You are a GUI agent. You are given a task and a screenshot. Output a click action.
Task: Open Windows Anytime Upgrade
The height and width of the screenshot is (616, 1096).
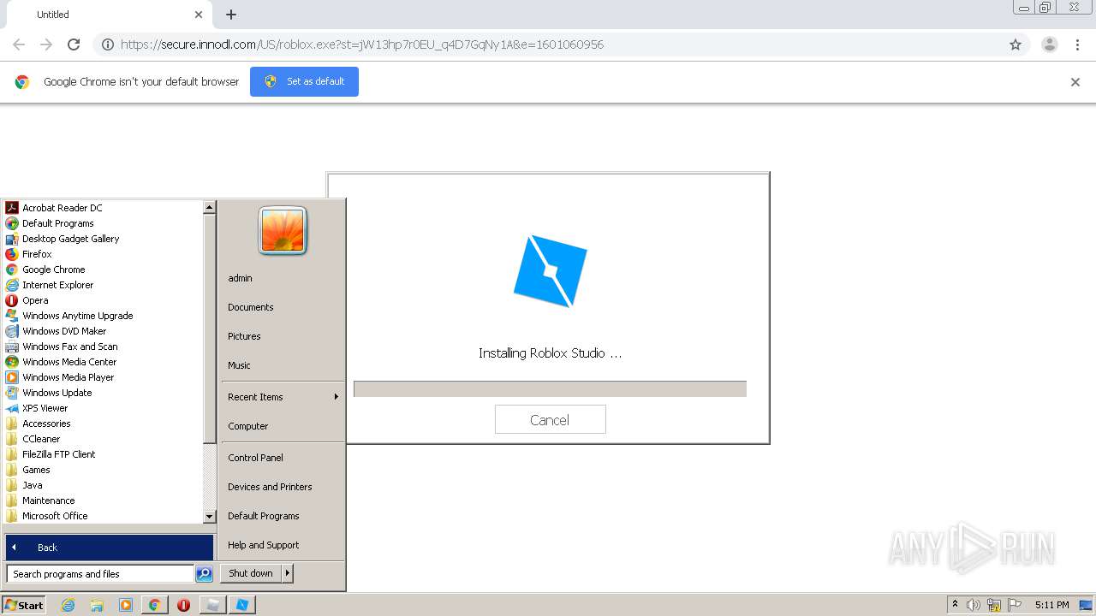[x=69, y=316]
